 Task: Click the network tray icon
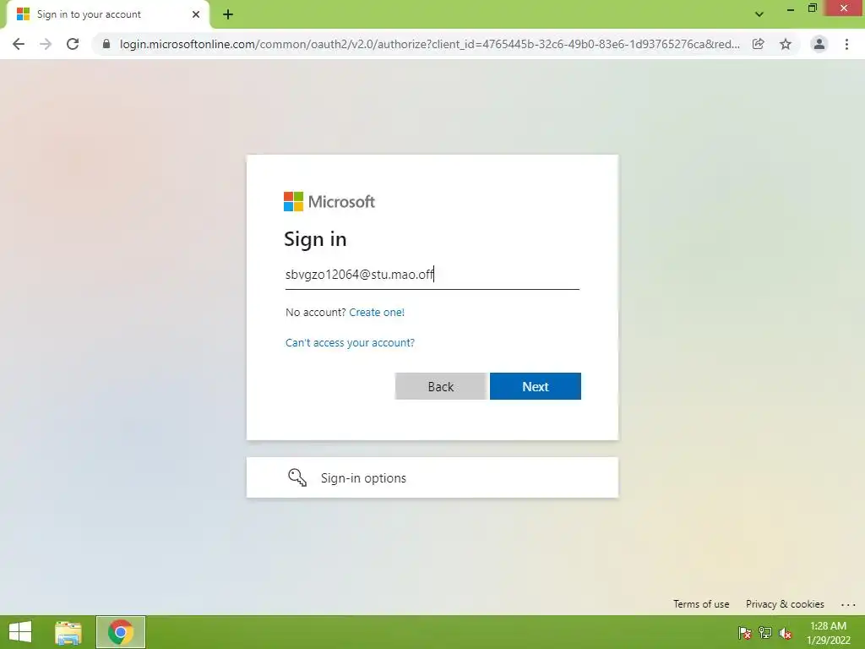click(x=765, y=633)
